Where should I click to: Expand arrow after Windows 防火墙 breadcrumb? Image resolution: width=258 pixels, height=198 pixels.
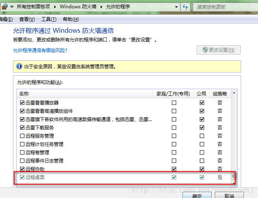tap(101, 7)
